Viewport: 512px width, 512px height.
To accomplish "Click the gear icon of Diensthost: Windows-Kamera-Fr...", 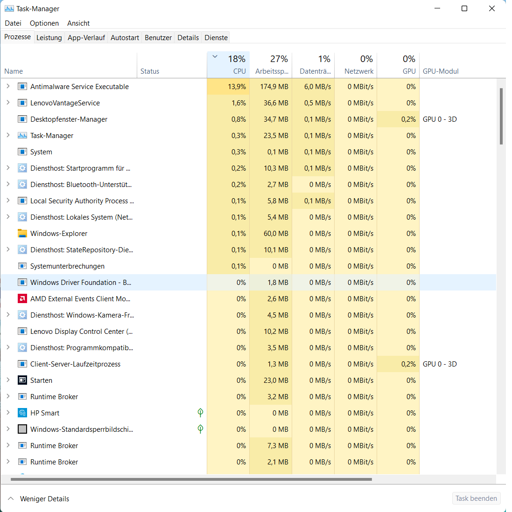I will [x=22, y=315].
